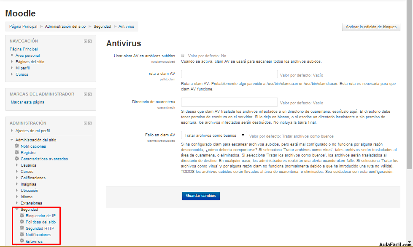Open 'Características avanzadas' link

[44, 159]
